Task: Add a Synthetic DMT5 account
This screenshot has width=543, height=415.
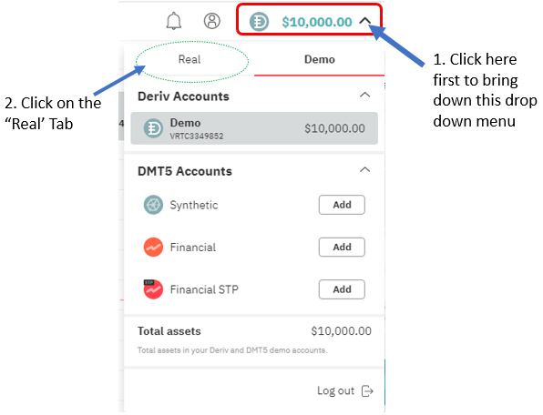Action: (x=342, y=205)
